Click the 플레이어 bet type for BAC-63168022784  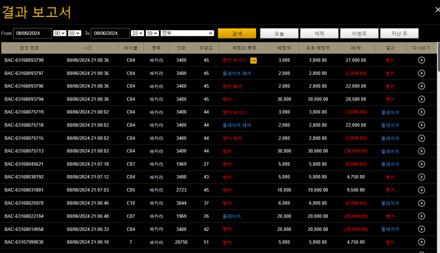[231, 216]
